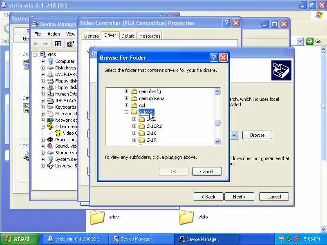Click the Keyboards category icon
The image size is (327, 245).
pos(50,107)
